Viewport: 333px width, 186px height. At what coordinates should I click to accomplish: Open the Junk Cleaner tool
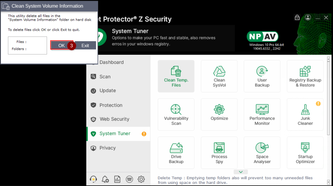305,114
